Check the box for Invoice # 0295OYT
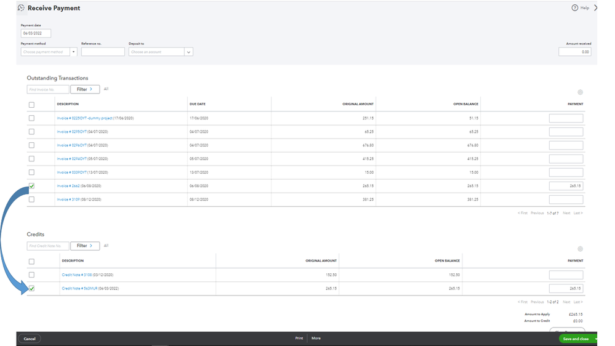Screen dimensions: 615x346 [x=31, y=132]
